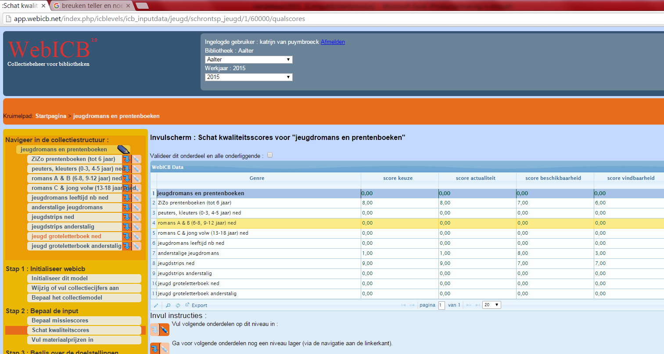Tick the 'Valideer dit onderdeel' checkbox

[x=270, y=155]
